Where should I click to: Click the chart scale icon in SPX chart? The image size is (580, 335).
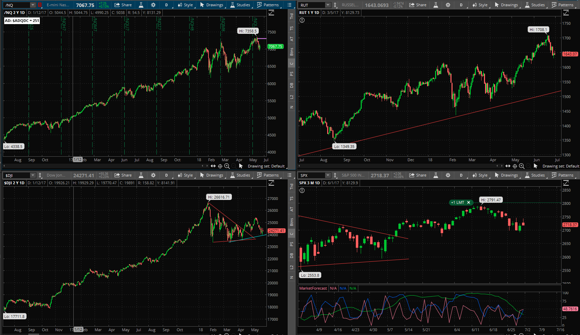(x=566, y=183)
